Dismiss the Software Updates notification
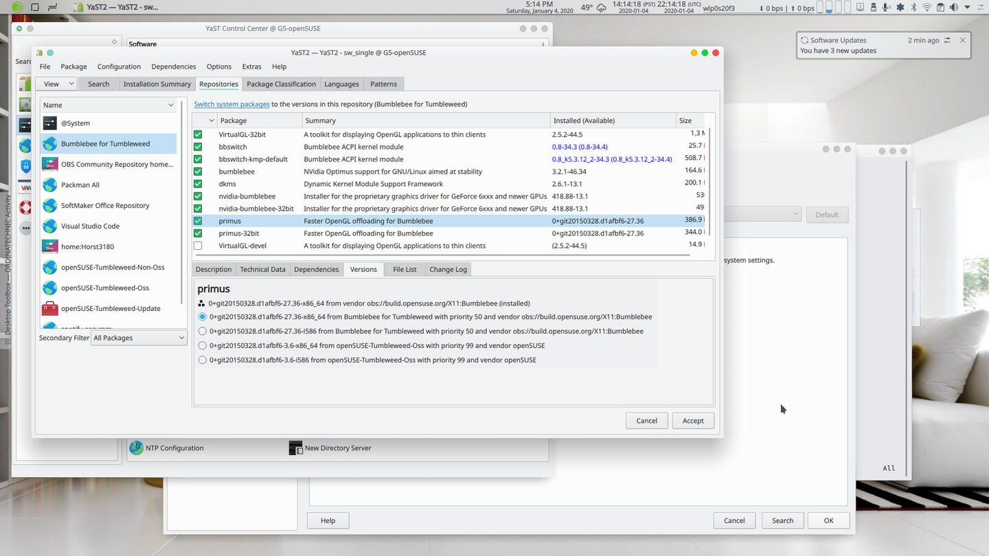 (x=962, y=40)
